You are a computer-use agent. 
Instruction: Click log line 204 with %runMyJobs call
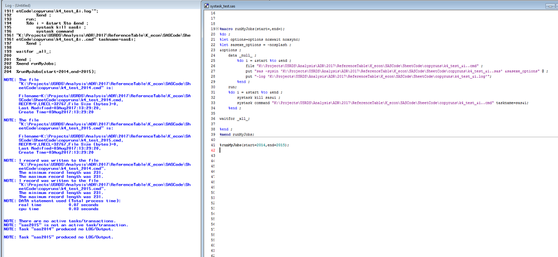[56, 71]
